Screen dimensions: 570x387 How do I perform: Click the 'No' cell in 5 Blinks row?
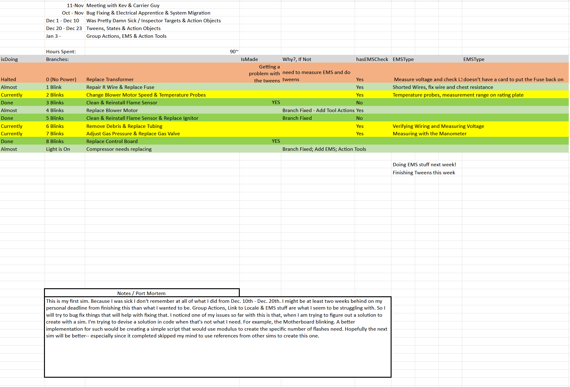pyautogui.click(x=373, y=118)
